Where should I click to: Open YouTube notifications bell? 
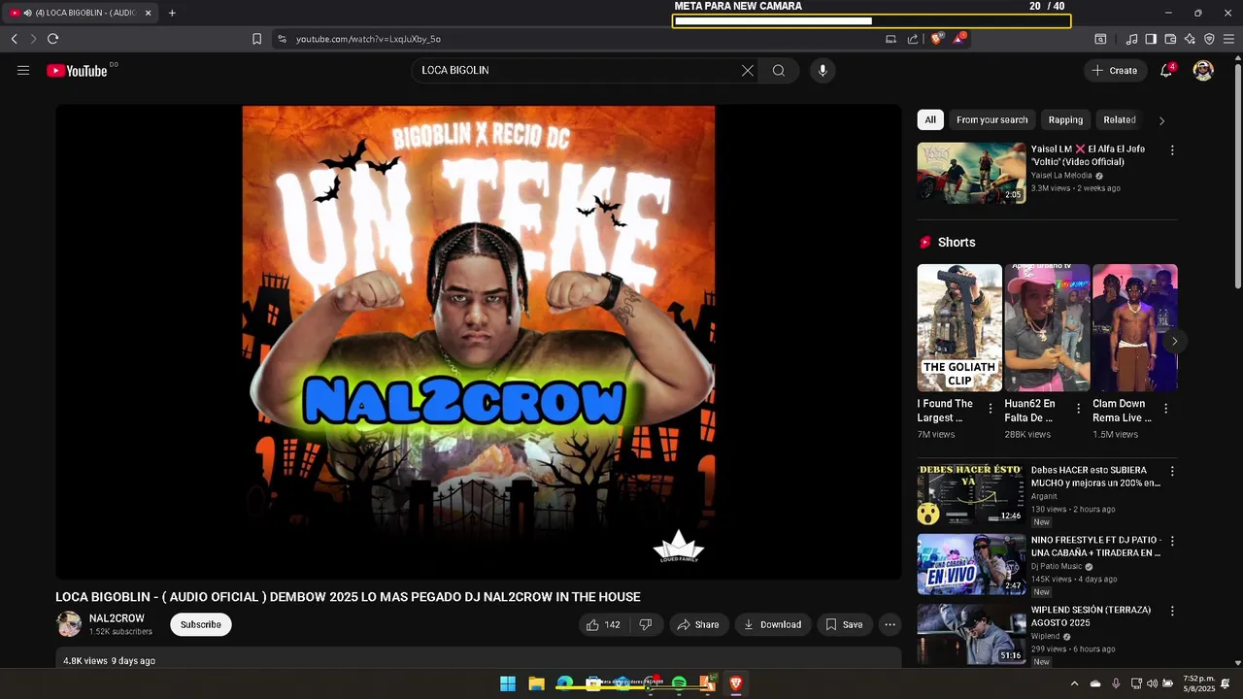coord(1166,70)
